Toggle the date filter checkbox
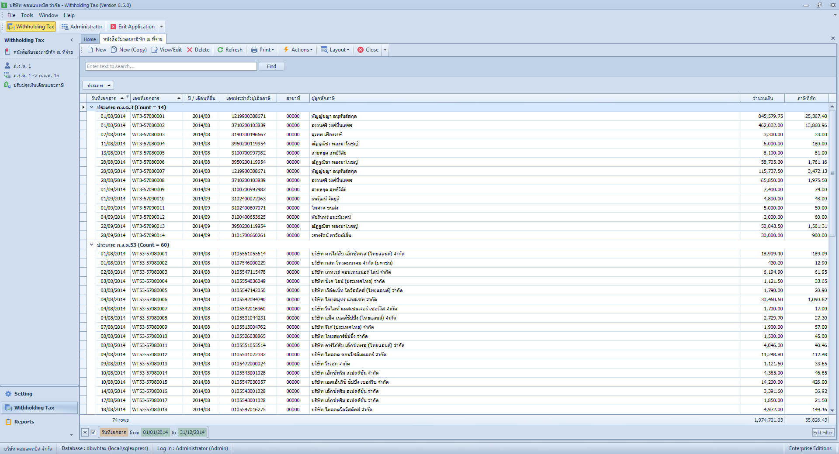Image resolution: width=839 pixels, height=454 pixels. [93, 433]
